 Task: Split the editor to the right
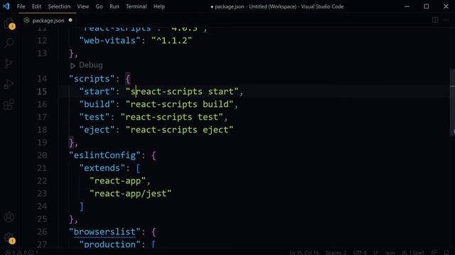(435, 20)
